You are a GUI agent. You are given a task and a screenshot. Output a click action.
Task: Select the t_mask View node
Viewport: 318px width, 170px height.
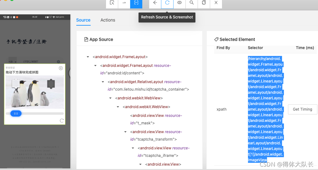(x=156, y=119)
